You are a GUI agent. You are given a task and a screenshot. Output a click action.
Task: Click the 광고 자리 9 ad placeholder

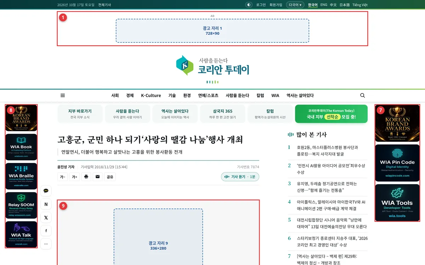[x=158, y=237]
